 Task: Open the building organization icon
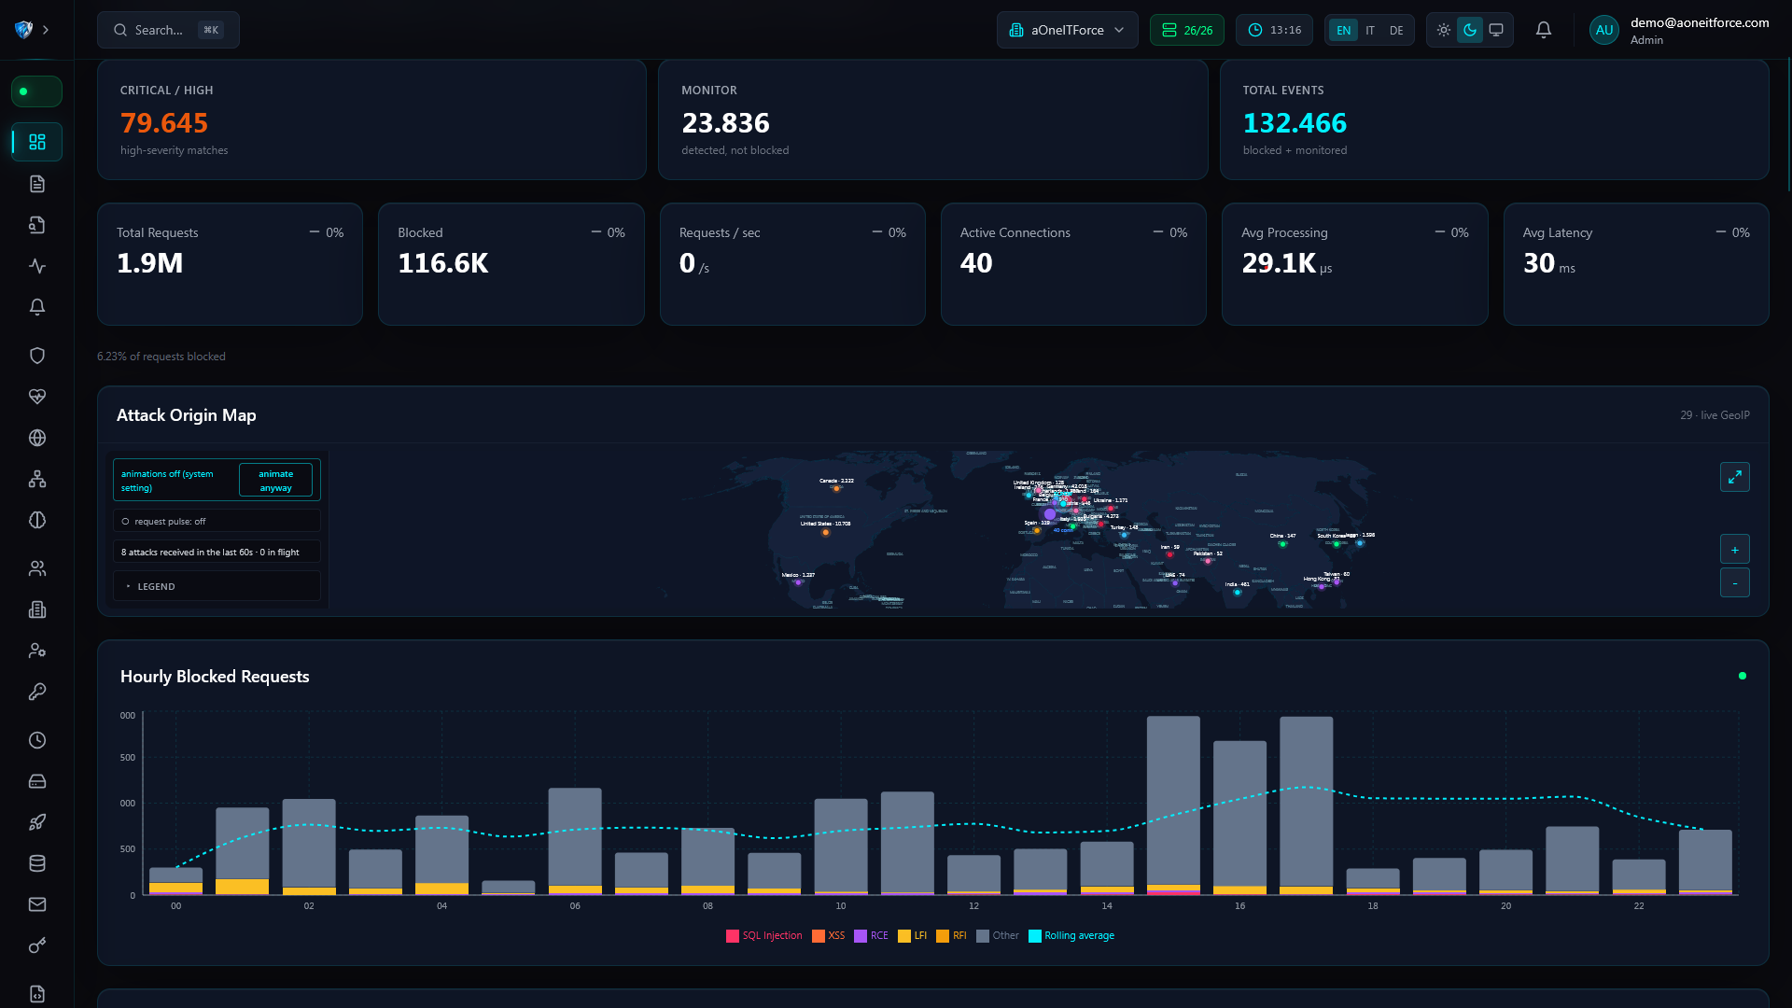37,609
